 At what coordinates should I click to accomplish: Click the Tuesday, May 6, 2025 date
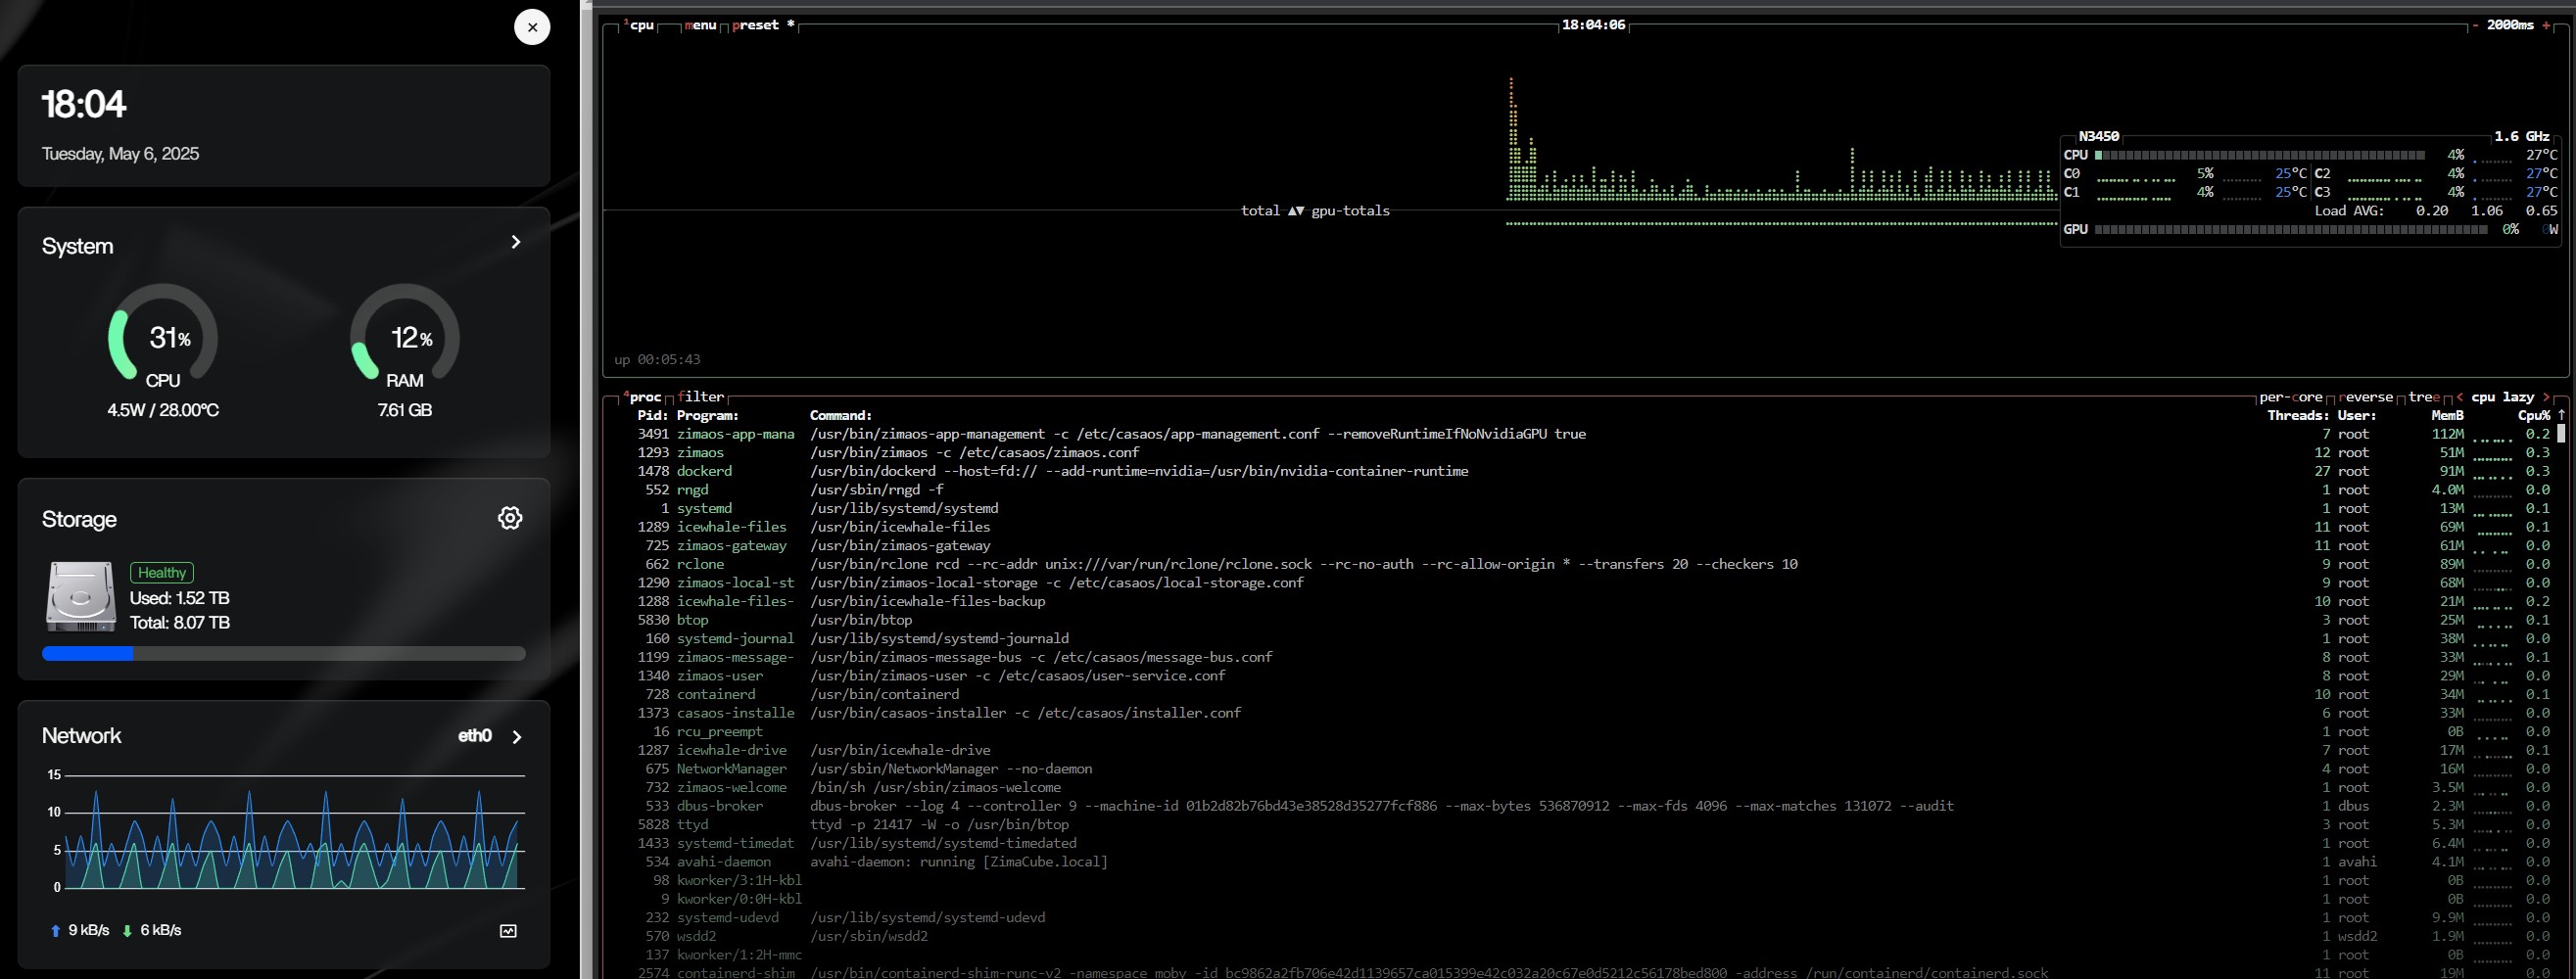(120, 154)
